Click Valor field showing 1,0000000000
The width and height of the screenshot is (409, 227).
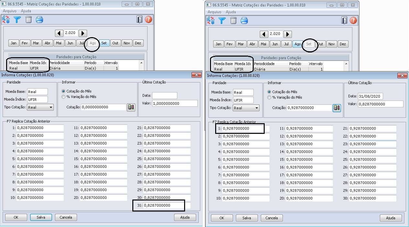(x=175, y=103)
